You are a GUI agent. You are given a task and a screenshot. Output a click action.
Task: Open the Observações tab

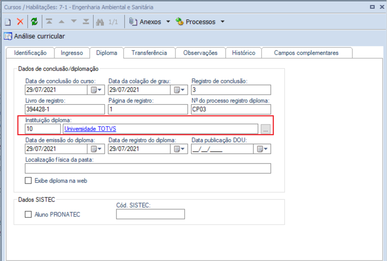201,53
